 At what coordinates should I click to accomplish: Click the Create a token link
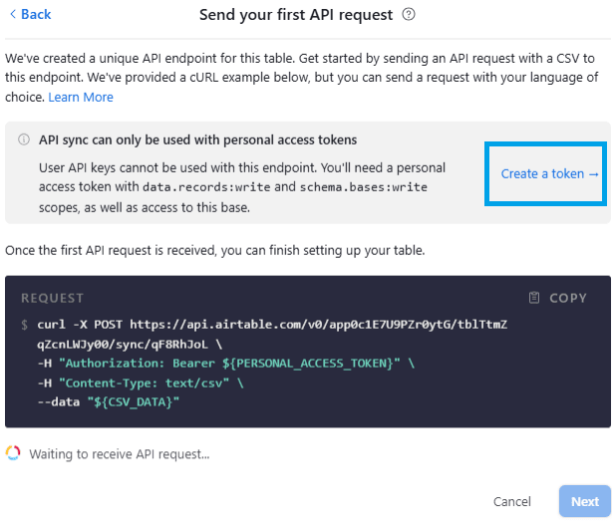(x=542, y=173)
